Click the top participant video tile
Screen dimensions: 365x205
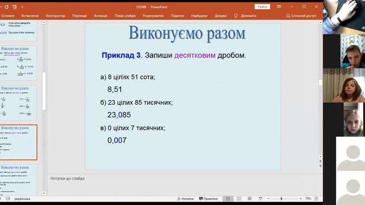(344, 17)
